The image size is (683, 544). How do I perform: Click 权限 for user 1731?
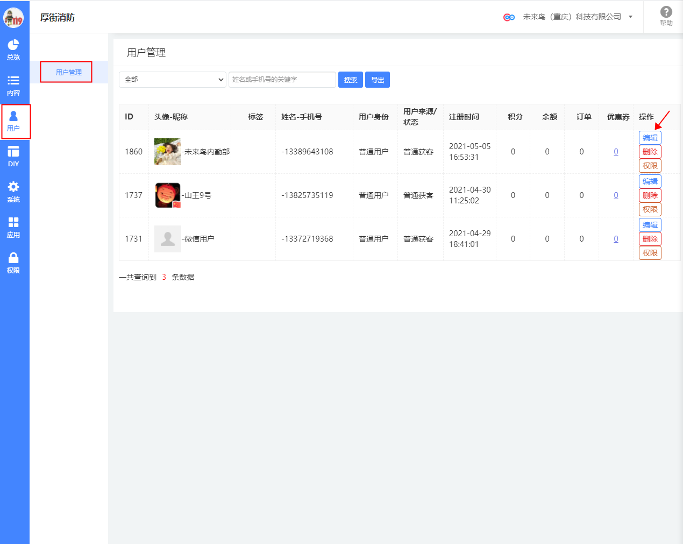pos(650,253)
